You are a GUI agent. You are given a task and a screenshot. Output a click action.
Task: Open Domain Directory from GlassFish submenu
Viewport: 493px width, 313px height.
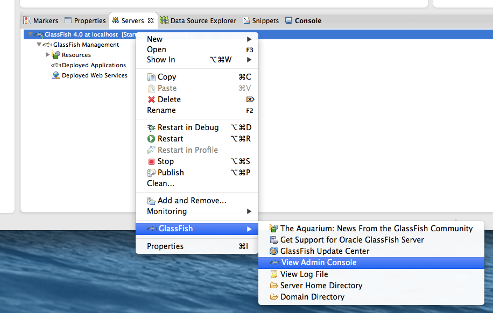pyautogui.click(x=312, y=297)
